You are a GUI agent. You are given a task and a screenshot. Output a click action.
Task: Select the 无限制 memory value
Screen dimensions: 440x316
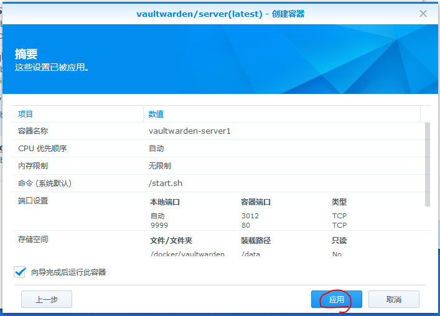click(x=160, y=165)
